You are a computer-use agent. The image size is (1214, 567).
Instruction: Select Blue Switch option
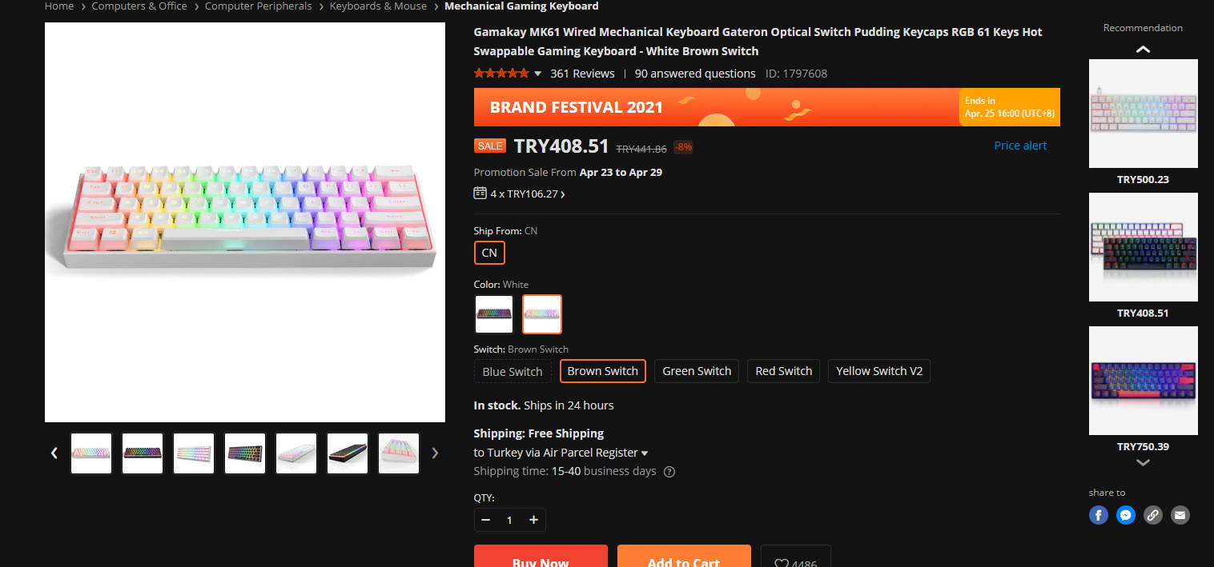pyautogui.click(x=513, y=371)
